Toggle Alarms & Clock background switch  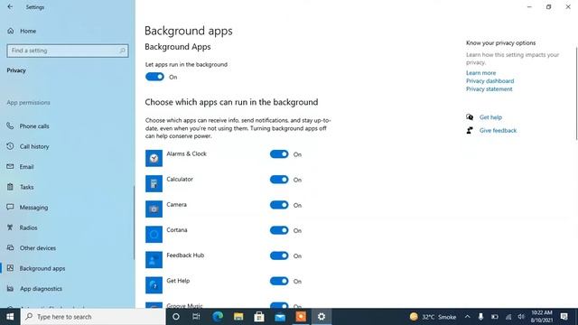click(279, 154)
